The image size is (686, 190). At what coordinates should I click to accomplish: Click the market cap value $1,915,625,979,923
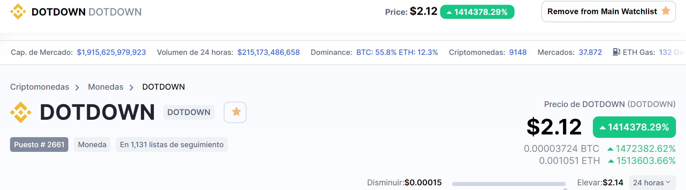click(111, 53)
